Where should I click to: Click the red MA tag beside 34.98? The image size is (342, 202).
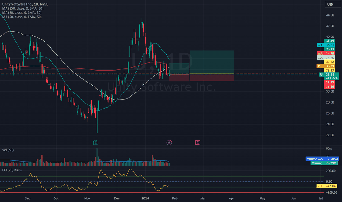320,54
